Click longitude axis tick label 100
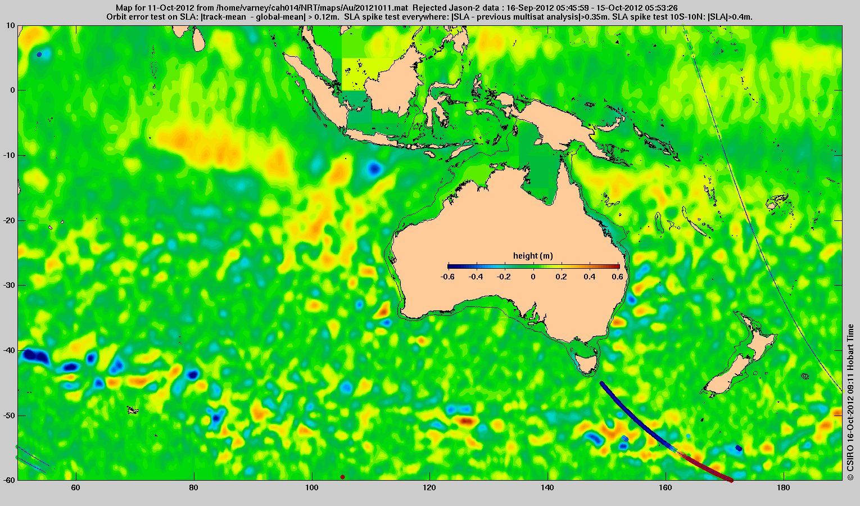This screenshot has width=860, height=506. pos(311,488)
